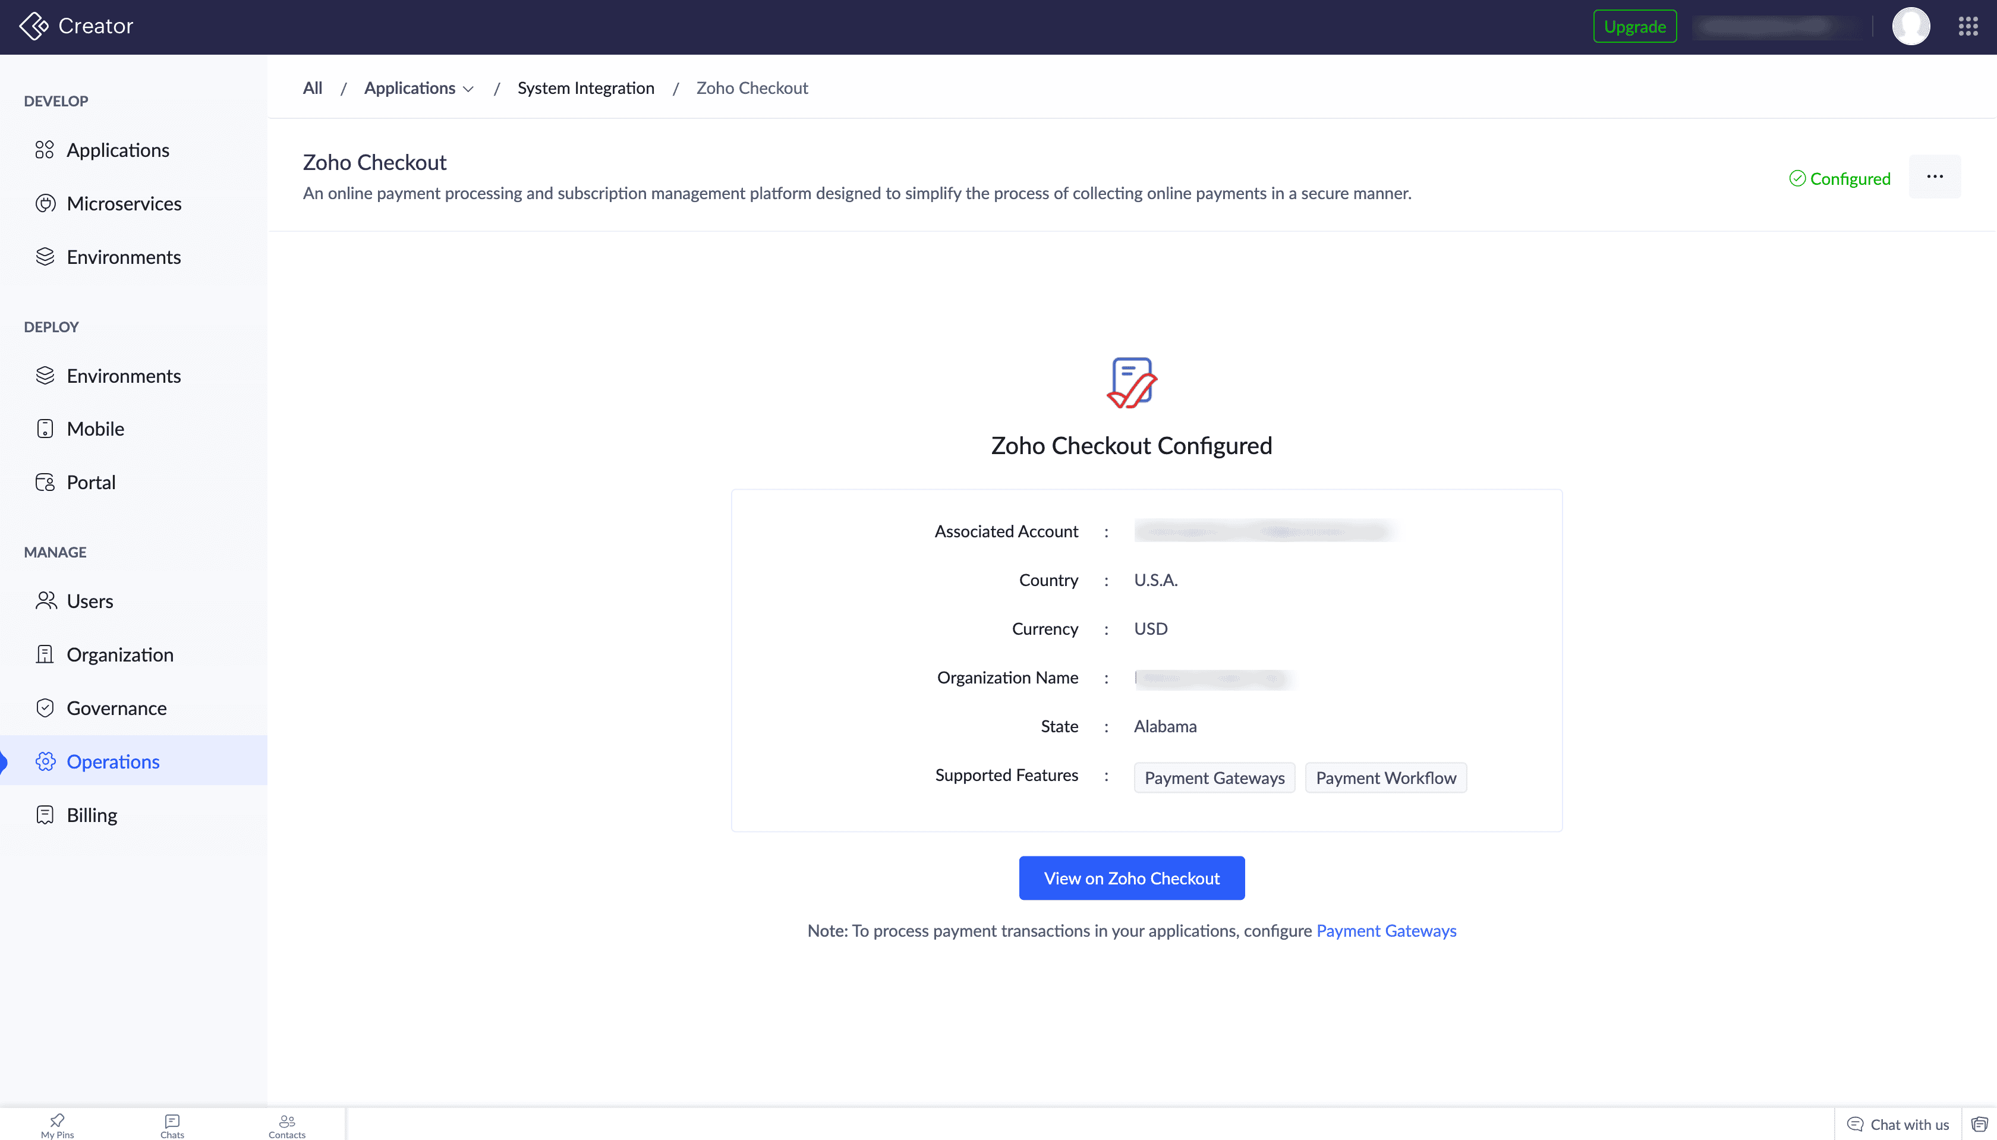The width and height of the screenshot is (1997, 1140).
Task: Open the three-dots more options menu
Action: coord(1935,177)
